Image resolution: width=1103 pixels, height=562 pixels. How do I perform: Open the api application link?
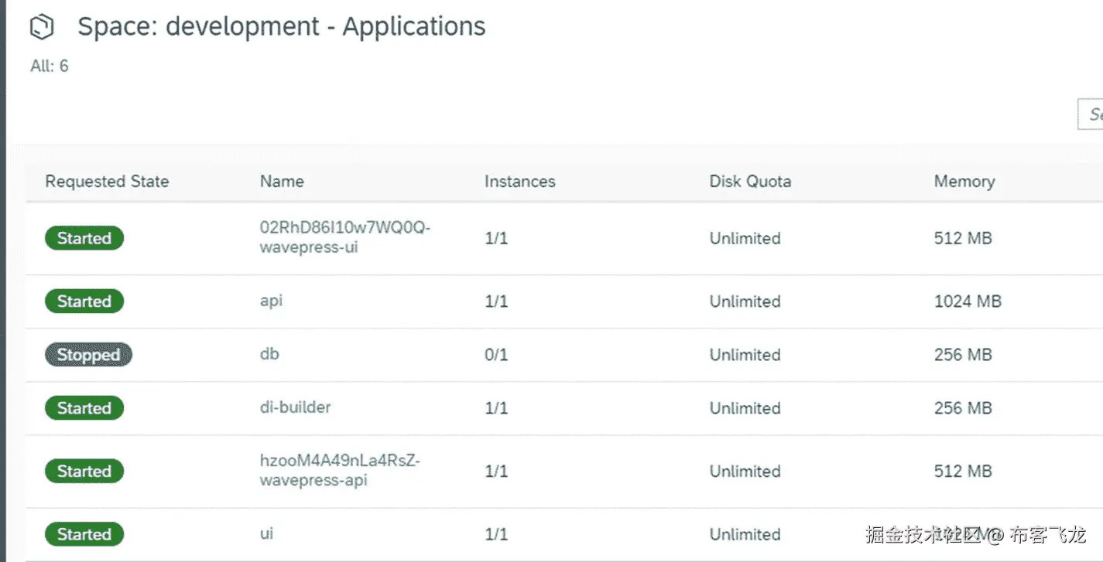pyautogui.click(x=271, y=301)
